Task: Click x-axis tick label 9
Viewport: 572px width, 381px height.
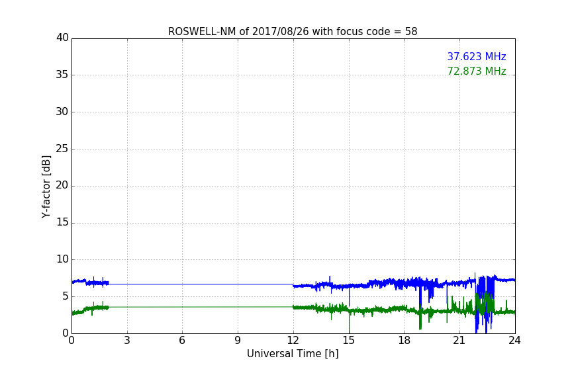Action: coord(238,341)
